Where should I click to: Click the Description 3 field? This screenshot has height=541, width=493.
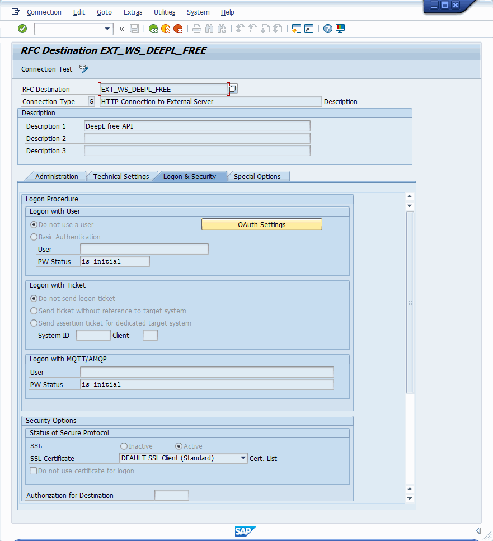point(197,150)
